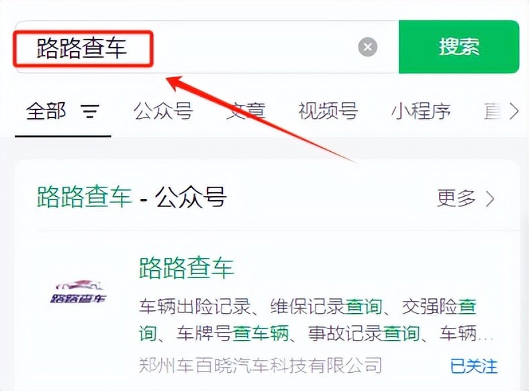Click the 路路查车 - 公众号 section header
The height and width of the screenshot is (391, 529).
coord(132,197)
